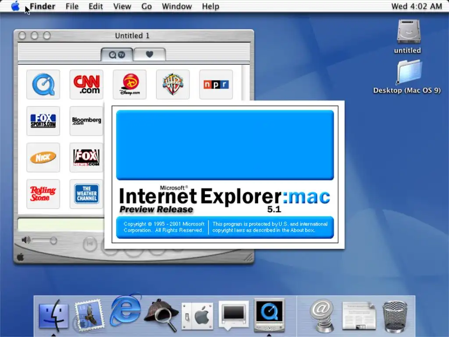This screenshot has width=449, height=337.
Task: Open the Edit menu
Action: click(96, 6)
